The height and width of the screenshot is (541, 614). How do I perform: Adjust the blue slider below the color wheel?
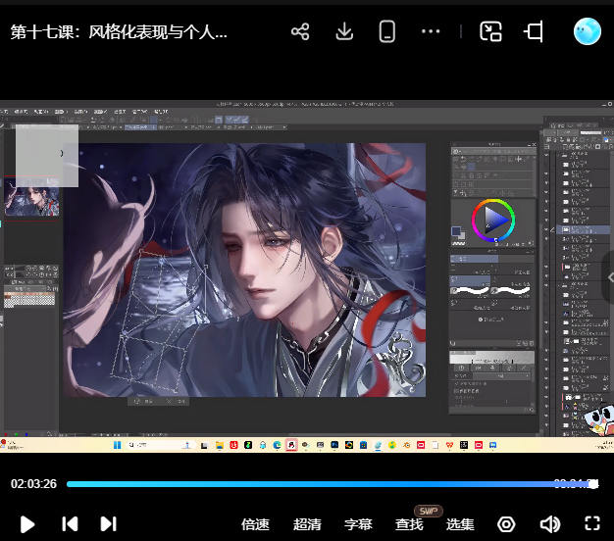point(492,259)
